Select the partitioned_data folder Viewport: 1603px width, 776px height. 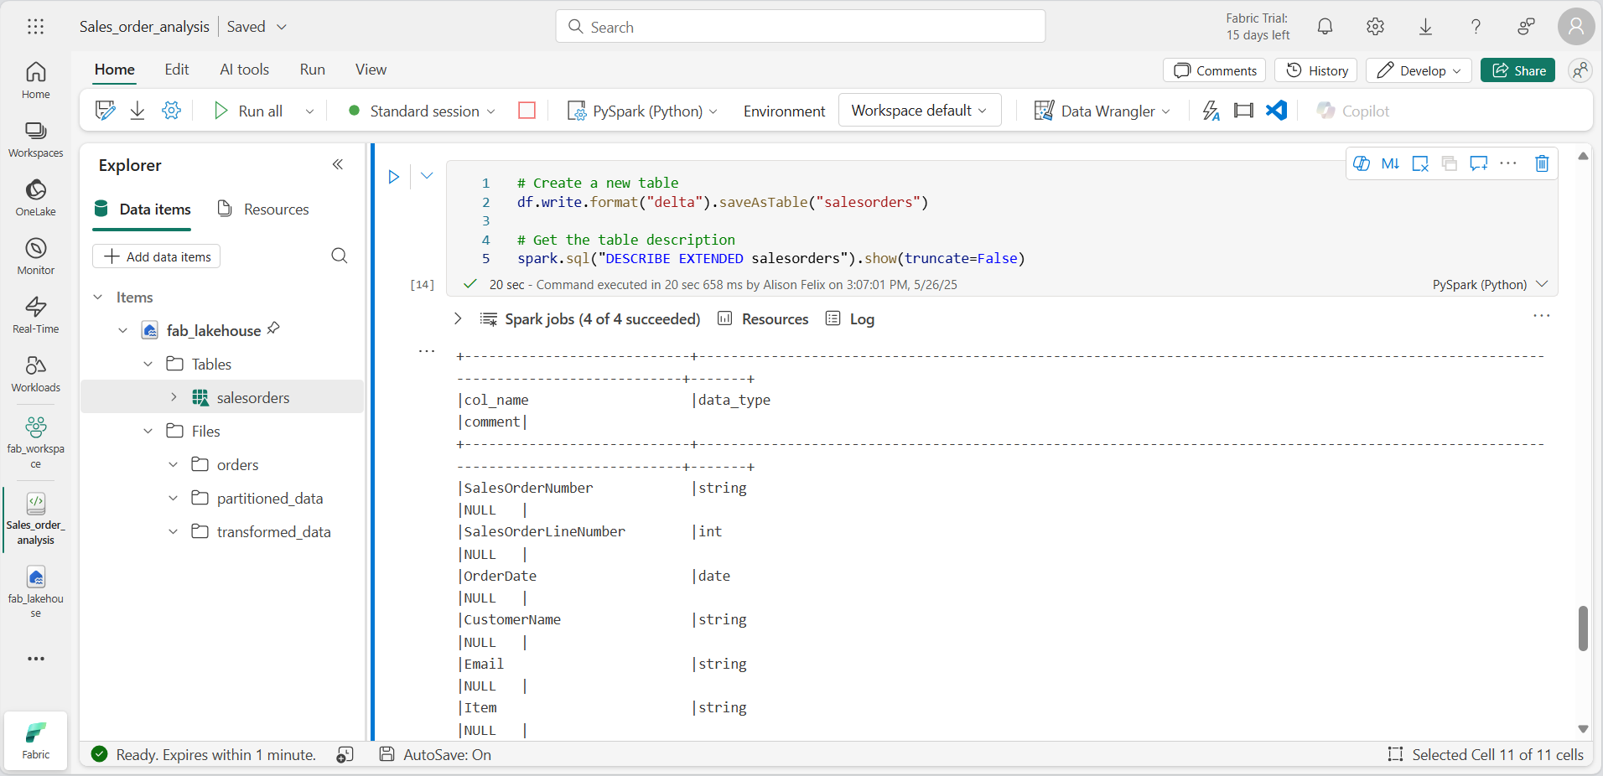[x=270, y=498]
